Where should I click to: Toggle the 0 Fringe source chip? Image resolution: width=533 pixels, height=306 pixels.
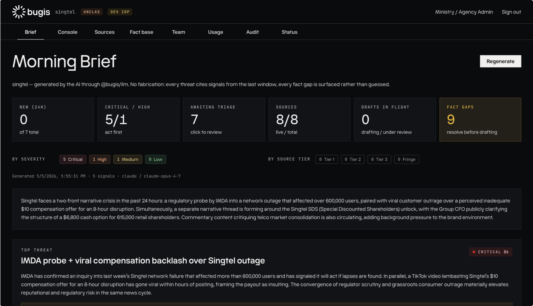coord(406,159)
